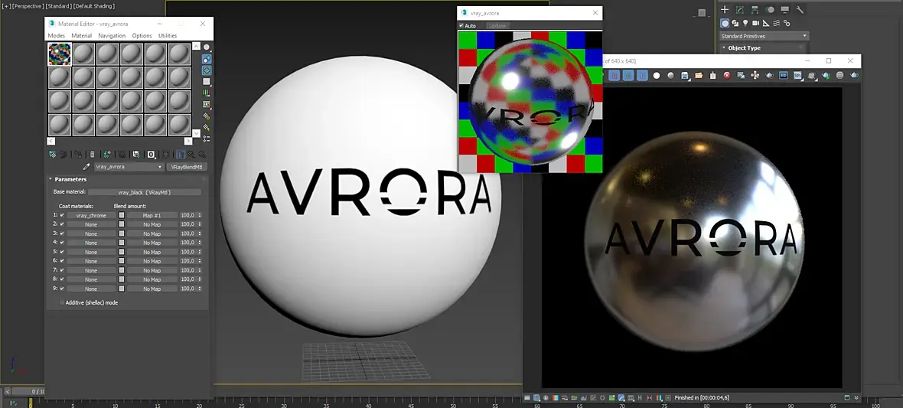Screen dimensions: 903x408
Task: Click base material vray_black button
Action: pyautogui.click(x=145, y=192)
